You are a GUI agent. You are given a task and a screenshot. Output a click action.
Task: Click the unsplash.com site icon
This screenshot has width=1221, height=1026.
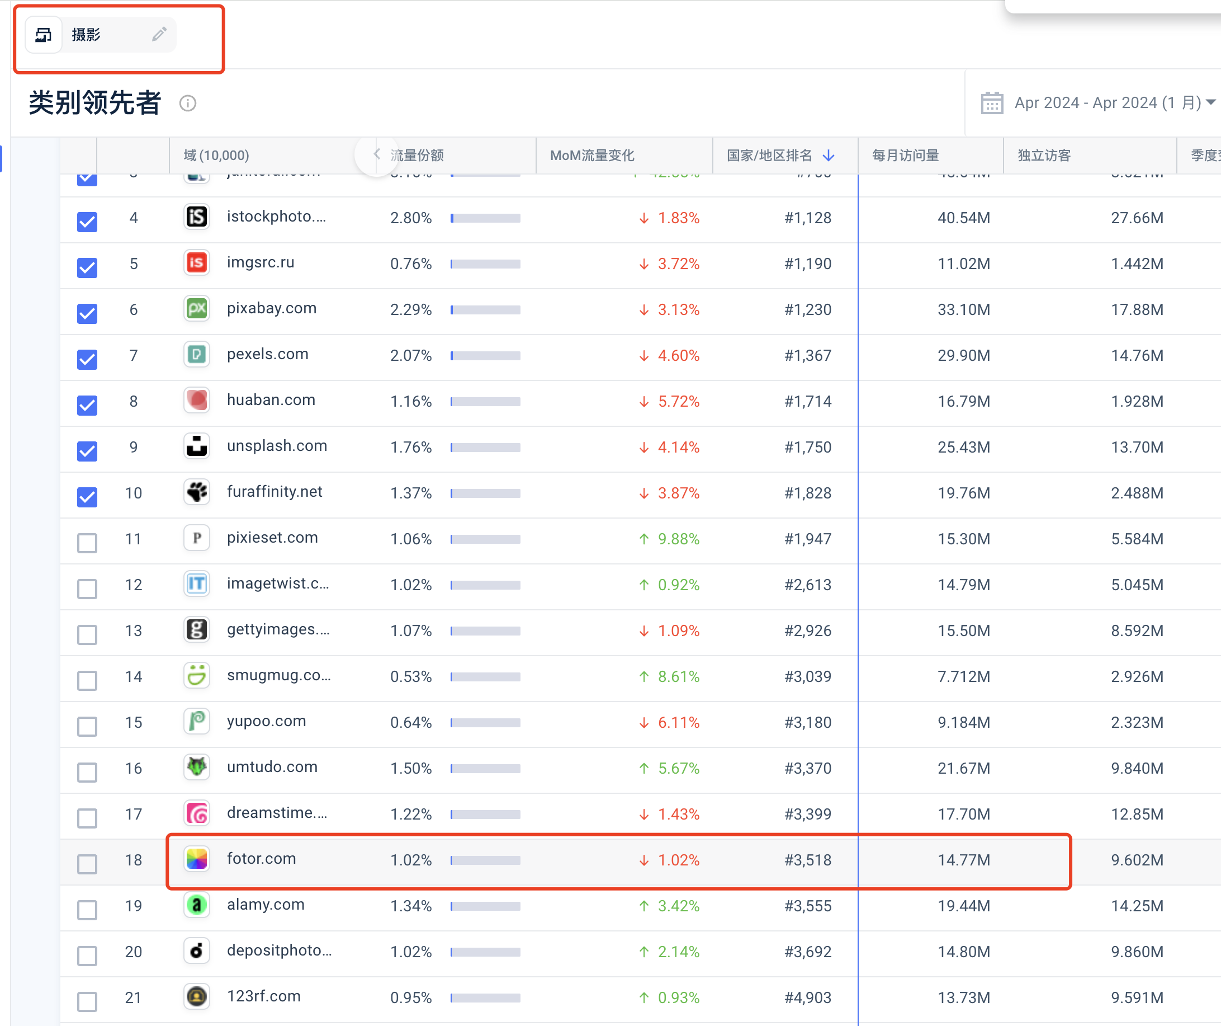[x=197, y=446]
